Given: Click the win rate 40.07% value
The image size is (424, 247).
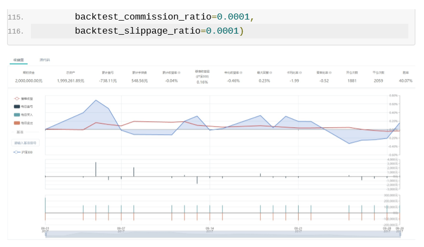Looking at the screenshot, I should coord(405,81).
